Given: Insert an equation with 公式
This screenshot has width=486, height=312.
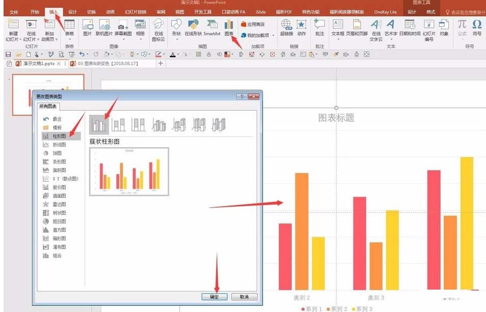Looking at the screenshot, I should click(462, 28).
